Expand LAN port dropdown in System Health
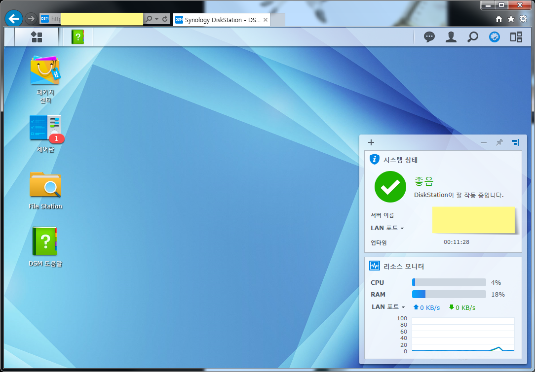Viewport: 535px width, 372px height. pos(387,228)
